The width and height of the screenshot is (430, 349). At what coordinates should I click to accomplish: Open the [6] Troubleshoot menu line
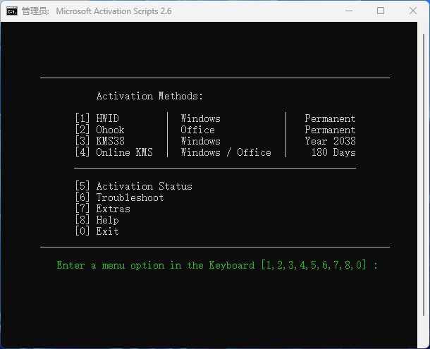(x=119, y=197)
